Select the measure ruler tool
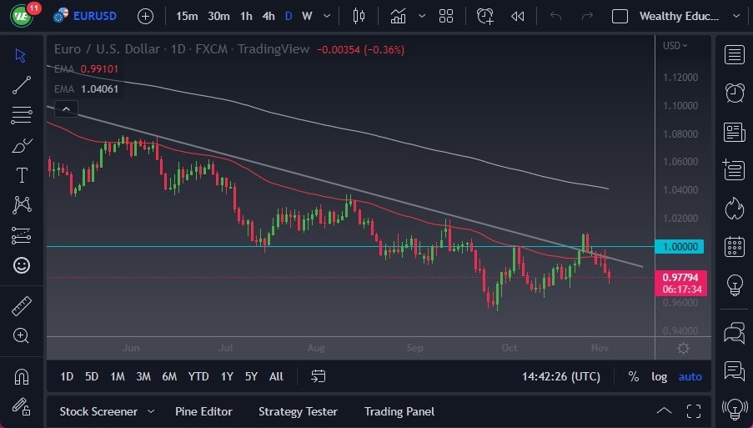Screen dimensions: 753x428 click(22, 305)
